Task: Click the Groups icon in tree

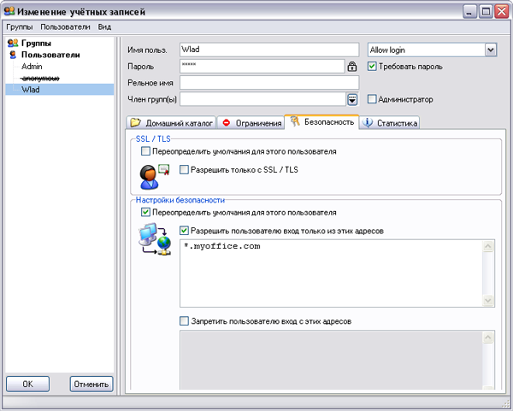Action: [x=13, y=43]
